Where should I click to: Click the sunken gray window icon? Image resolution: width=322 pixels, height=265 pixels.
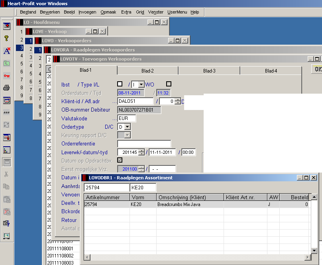pyautogui.click(x=6, y=162)
